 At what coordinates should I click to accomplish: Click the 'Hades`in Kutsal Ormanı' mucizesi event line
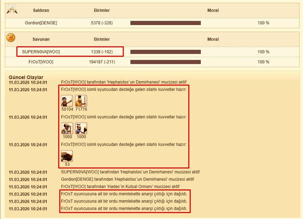pos(120,187)
